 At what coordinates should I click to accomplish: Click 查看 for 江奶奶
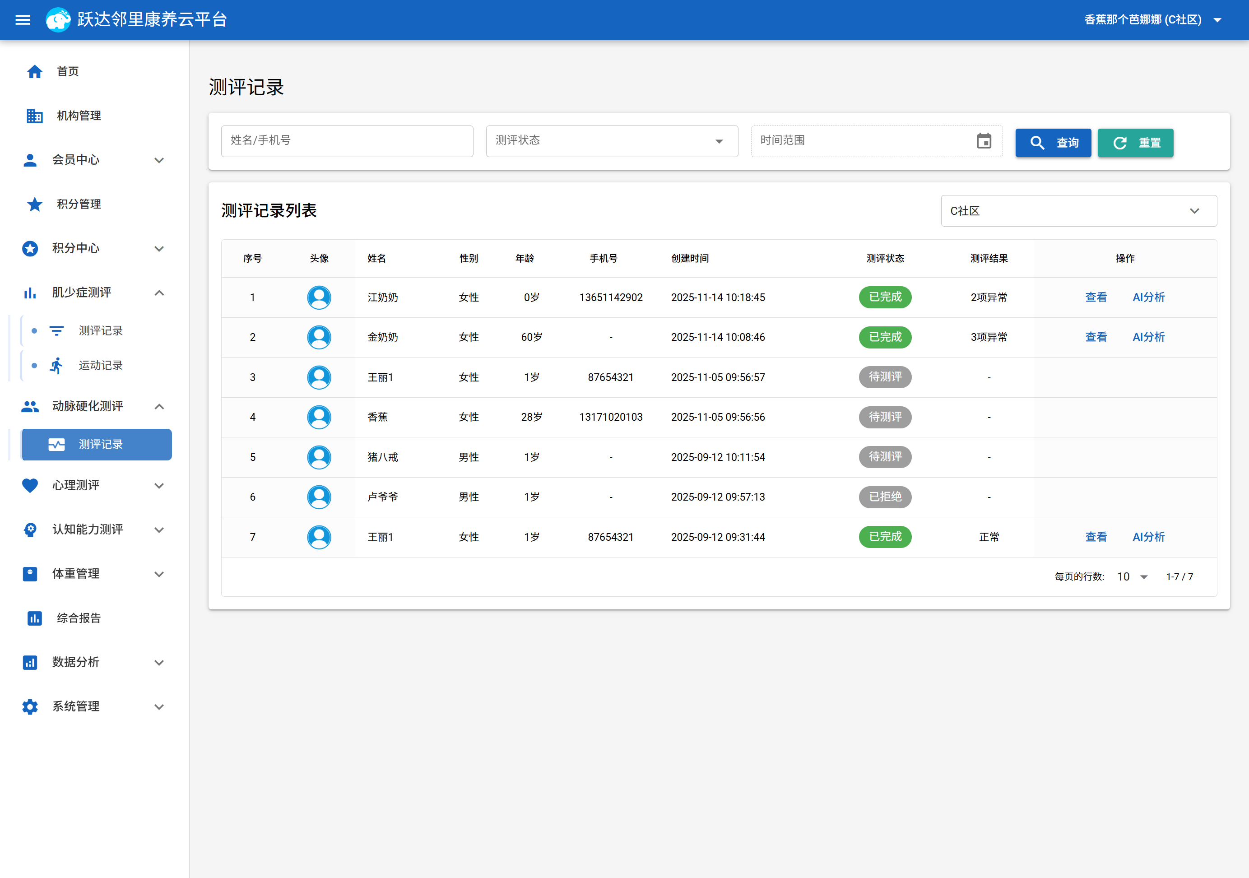point(1096,297)
